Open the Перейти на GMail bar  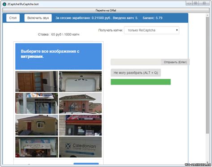(106, 10)
